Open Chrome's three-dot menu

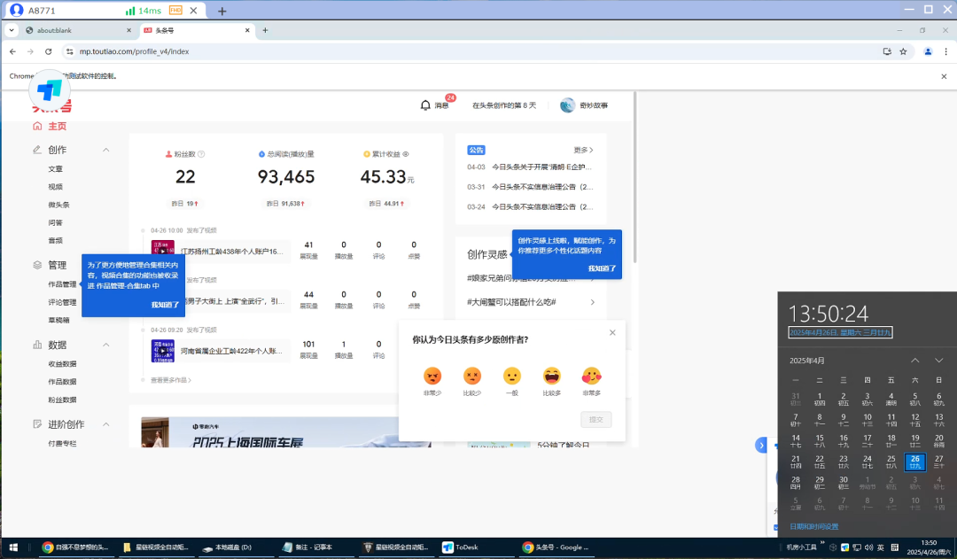[x=945, y=51]
